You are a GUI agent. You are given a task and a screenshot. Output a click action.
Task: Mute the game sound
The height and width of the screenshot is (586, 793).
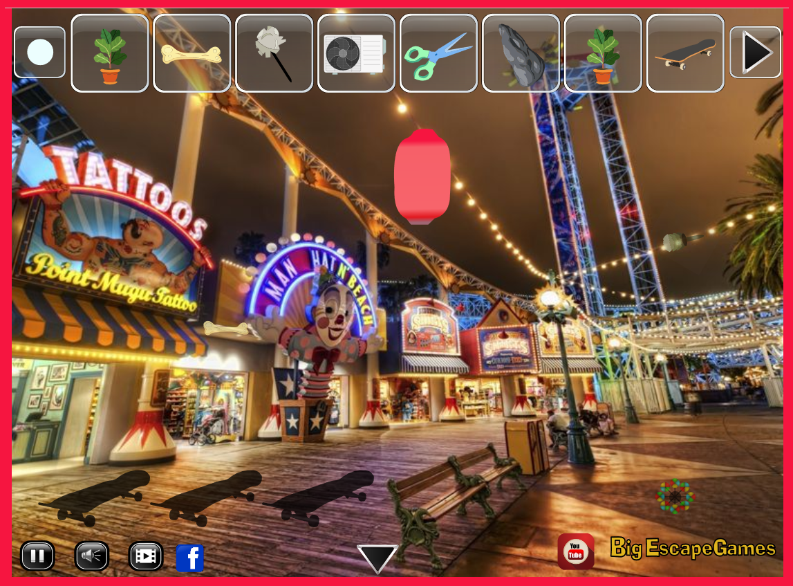coord(91,556)
